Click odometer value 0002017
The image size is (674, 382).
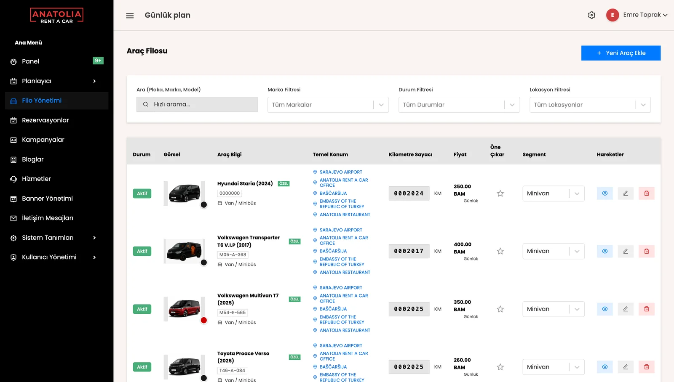point(409,251)
